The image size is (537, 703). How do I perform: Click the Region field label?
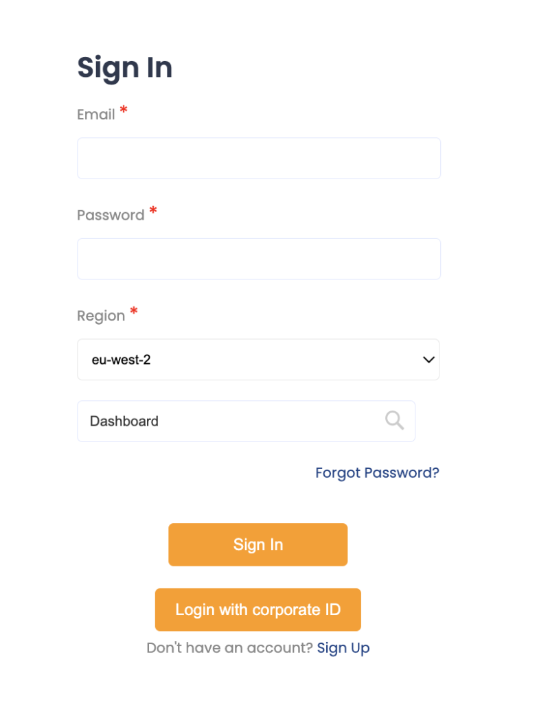(x=101, y=316)
